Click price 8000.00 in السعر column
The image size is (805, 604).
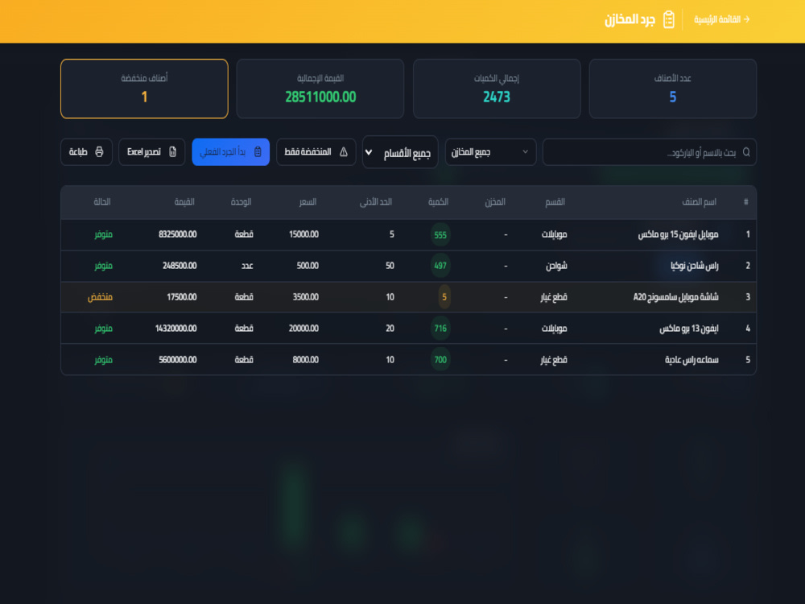click(x=305, y=360)
